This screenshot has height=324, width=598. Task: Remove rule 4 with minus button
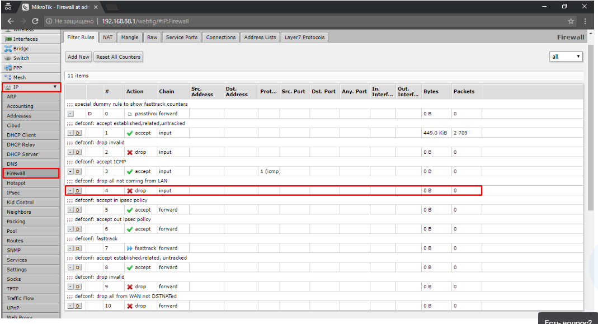tap(70, 191)
